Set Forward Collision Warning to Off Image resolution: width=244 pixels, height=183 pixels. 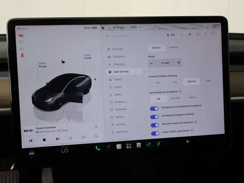point(158,83)
